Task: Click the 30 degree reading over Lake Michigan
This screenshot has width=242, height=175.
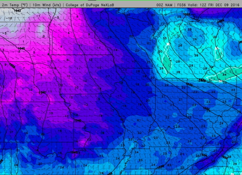Action: point(164,38)
